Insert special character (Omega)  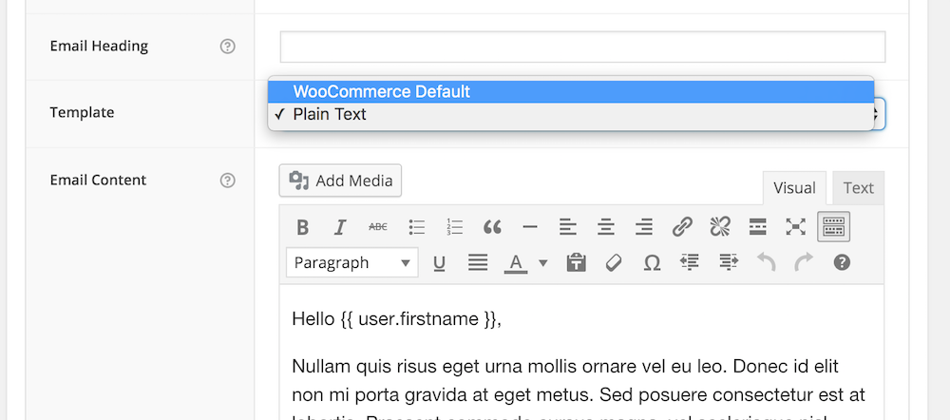tap(652, 262)
